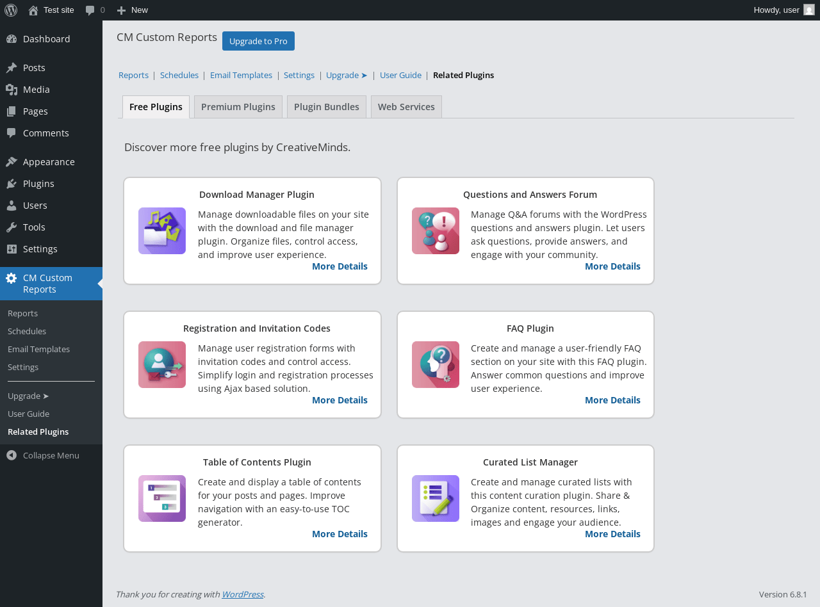Click the user avatar in admin bar
The width and height of the screenshot is (820, 607).
click(x=809, y=10)
